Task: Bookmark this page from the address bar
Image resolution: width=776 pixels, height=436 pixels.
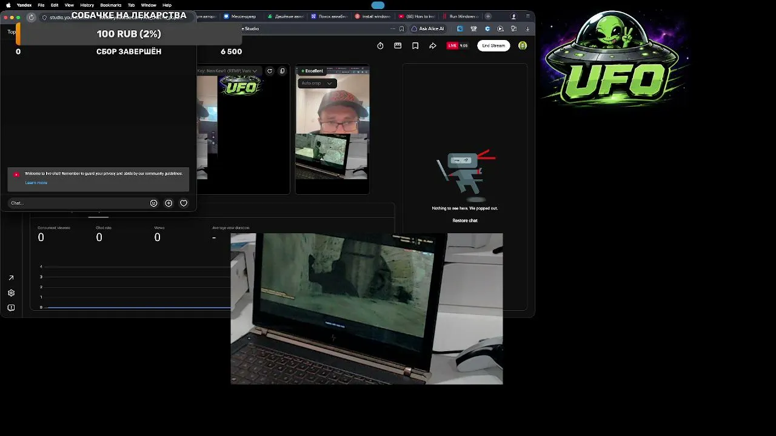Action: (401, 28)
